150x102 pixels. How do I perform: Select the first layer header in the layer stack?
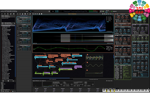click(x=24, y=18)
